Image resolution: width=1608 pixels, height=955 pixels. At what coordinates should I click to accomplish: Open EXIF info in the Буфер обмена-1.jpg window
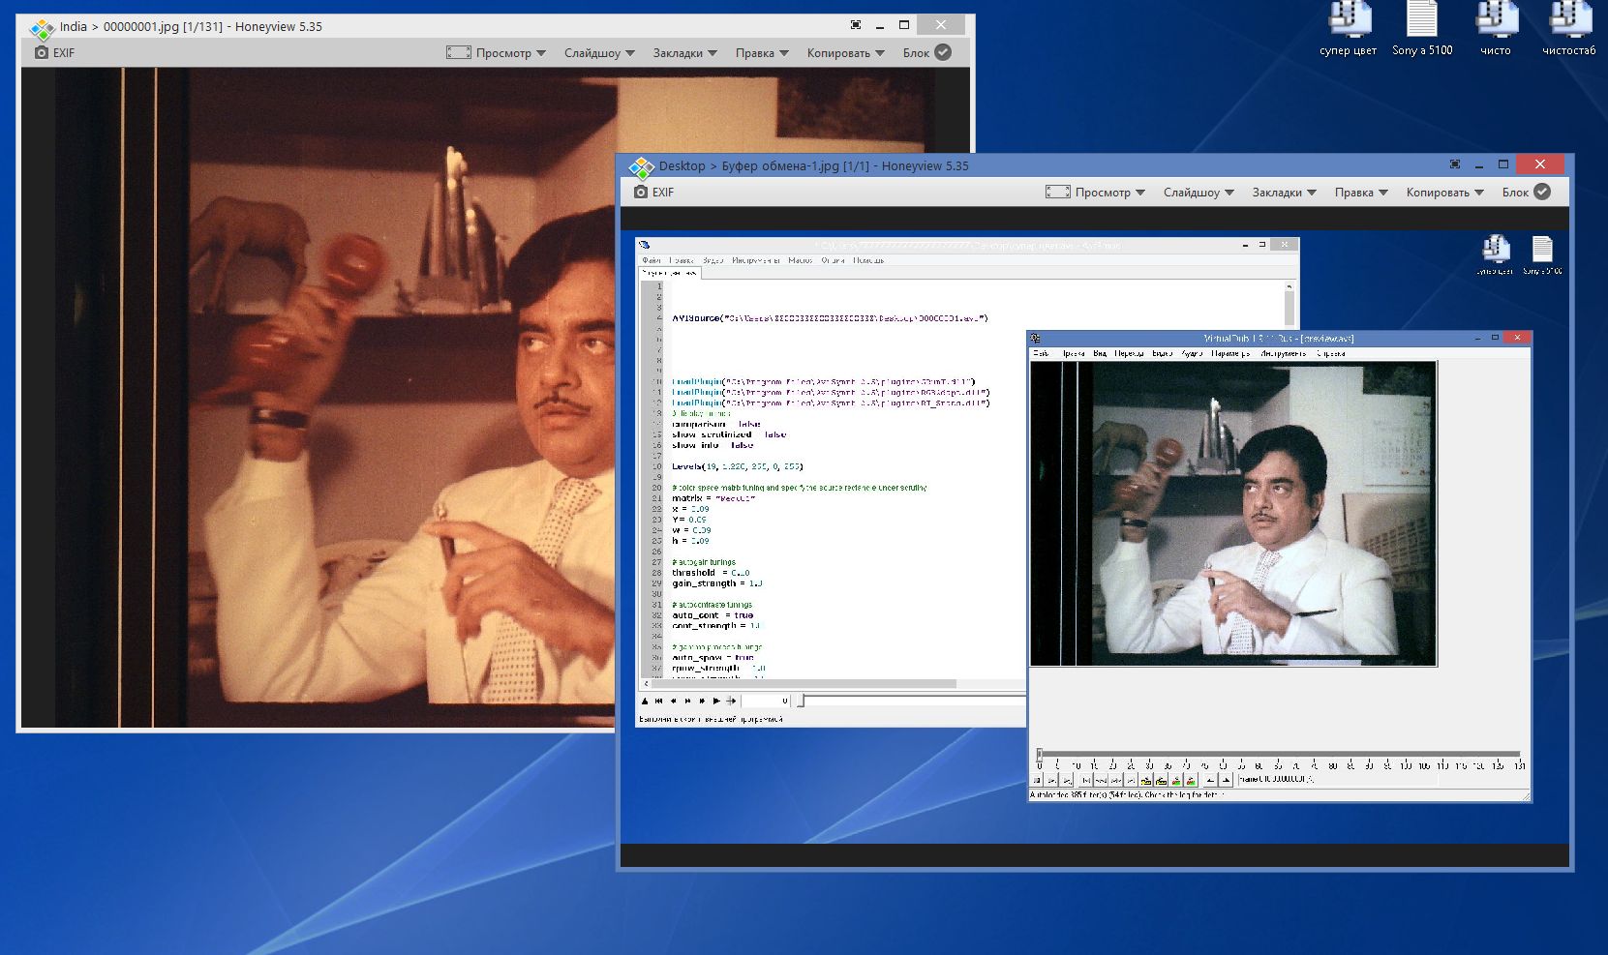point(653,192)
